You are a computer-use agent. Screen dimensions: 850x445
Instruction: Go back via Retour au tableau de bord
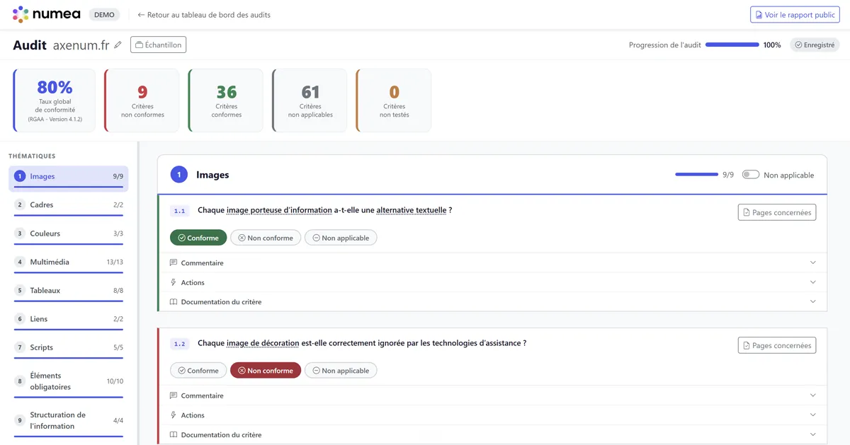(204, 14)
